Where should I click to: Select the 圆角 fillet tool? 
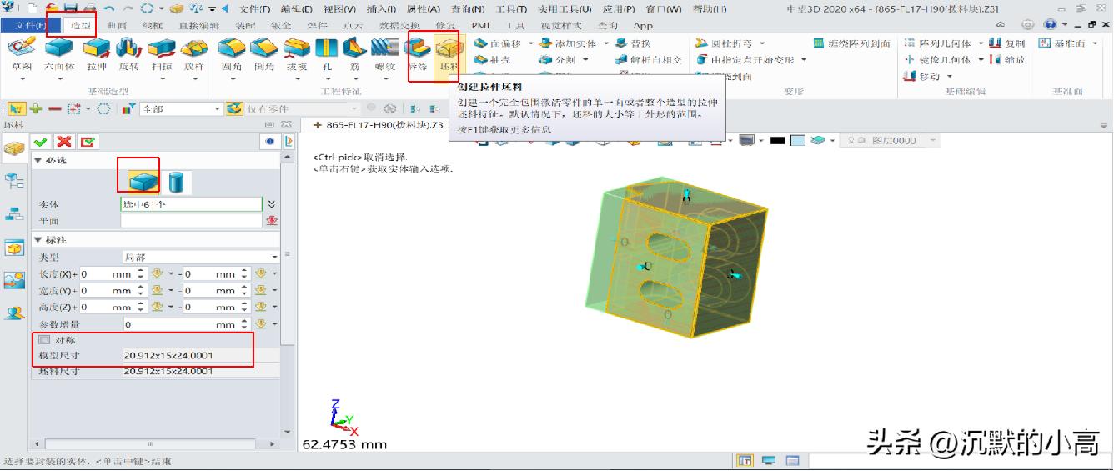(x=232, y=53)
